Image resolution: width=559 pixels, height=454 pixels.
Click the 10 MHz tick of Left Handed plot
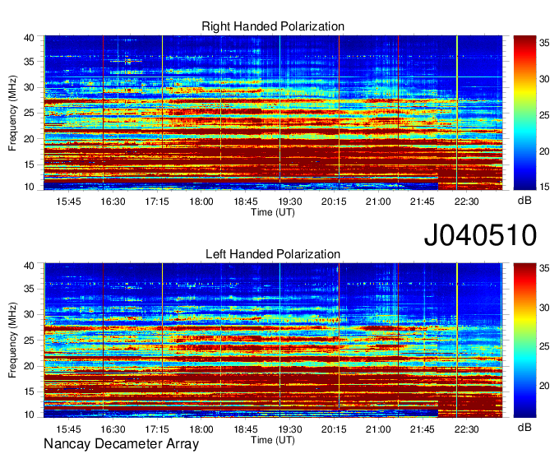click(x=29, y=415)
